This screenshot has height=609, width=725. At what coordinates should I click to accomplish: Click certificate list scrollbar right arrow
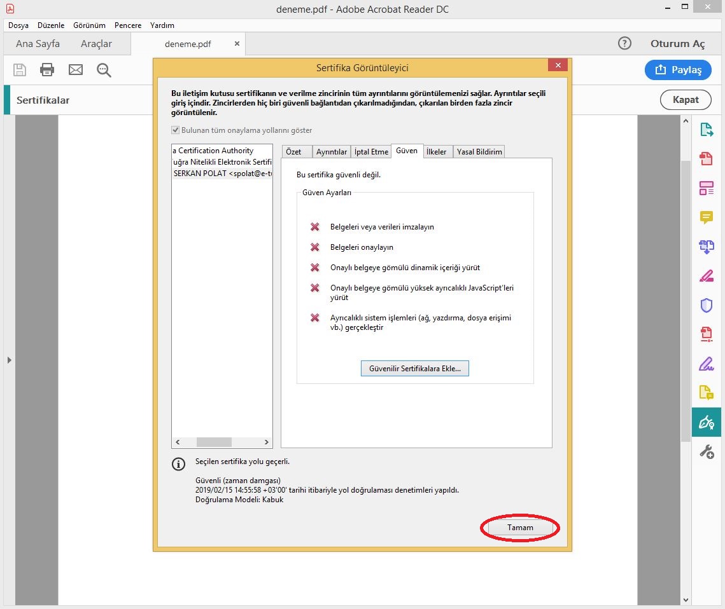point(266,442)
